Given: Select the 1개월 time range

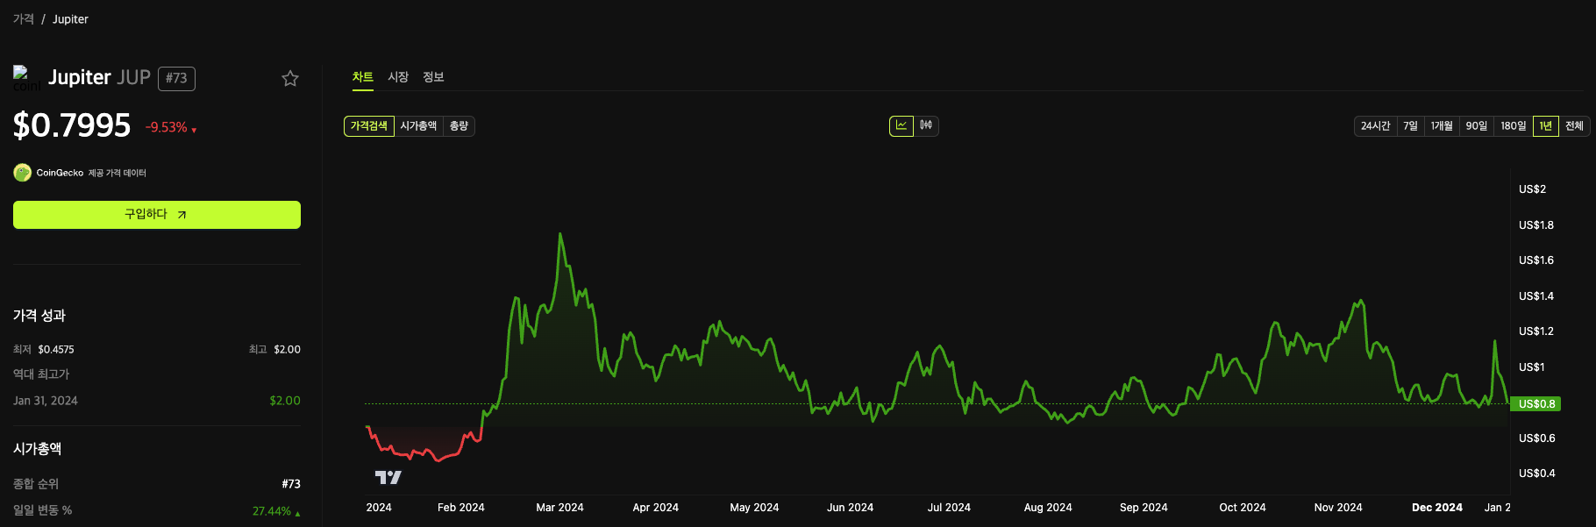Looking at the screenshot, I should click(x=1442, y=126).
